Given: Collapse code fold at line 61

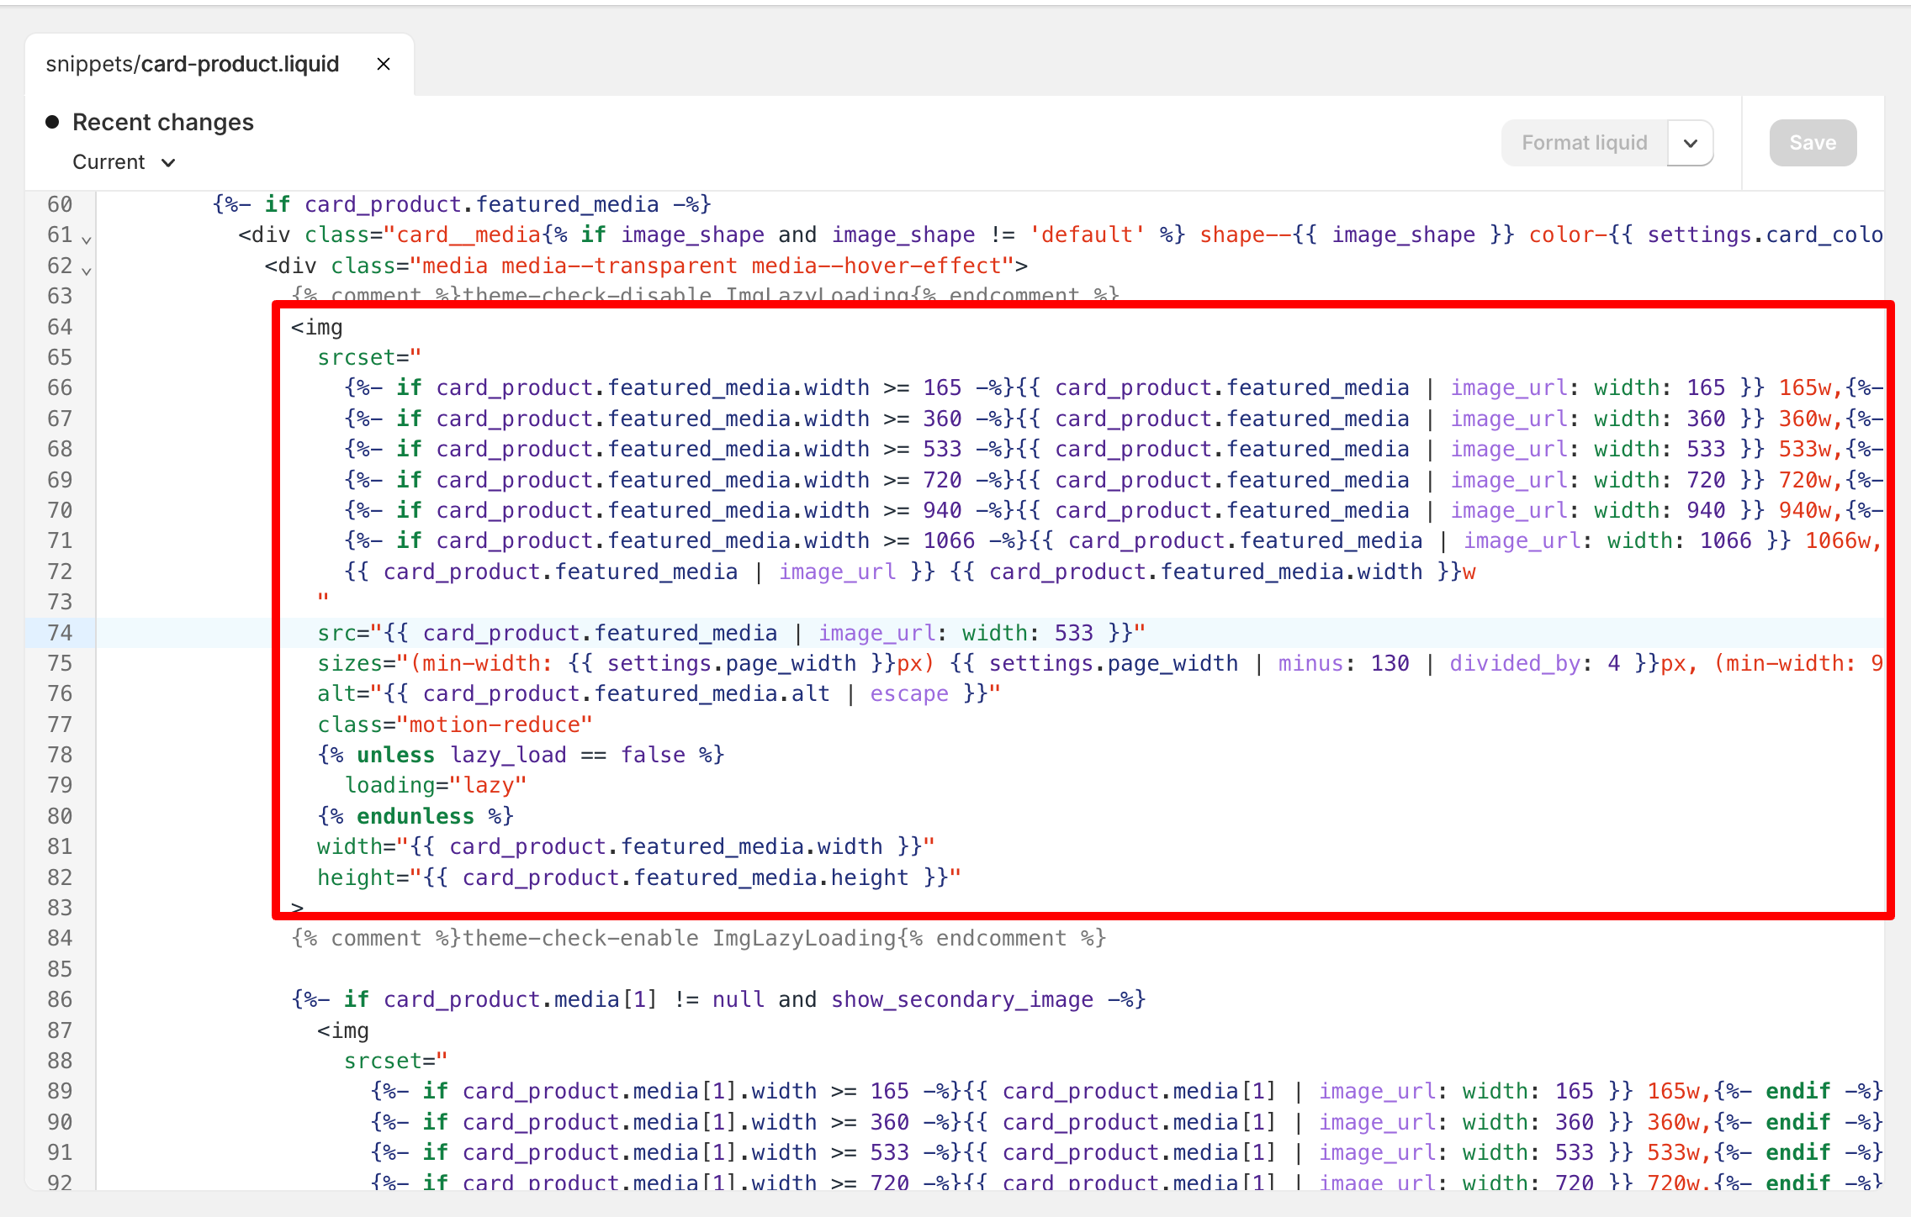Looking at the screenshot, I should (x=87, y=240).
